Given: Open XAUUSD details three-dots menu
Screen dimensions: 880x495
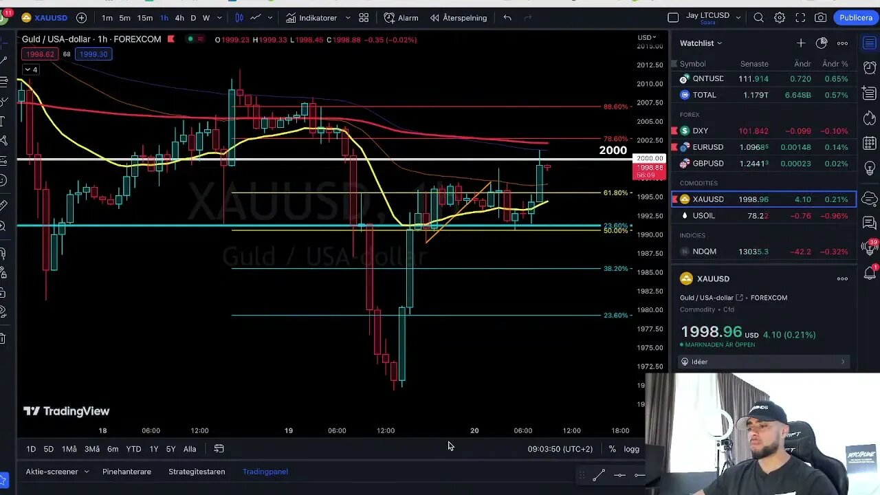Looking at the screenshot, I should pyautogui.click(x=842, y=278).
